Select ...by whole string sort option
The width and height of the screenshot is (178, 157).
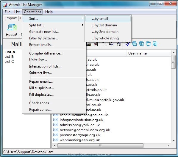tap(108, 38)
